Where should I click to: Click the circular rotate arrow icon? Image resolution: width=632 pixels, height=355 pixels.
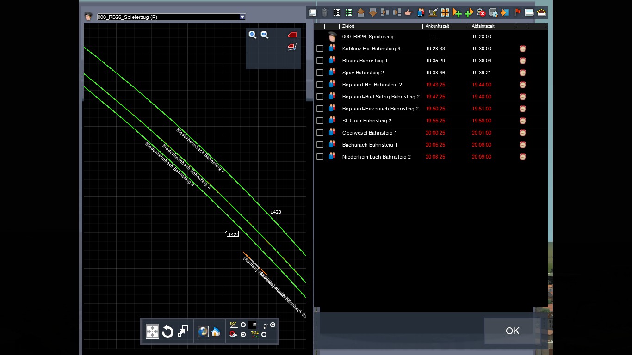pyautogui.click(x=167, y=331)
